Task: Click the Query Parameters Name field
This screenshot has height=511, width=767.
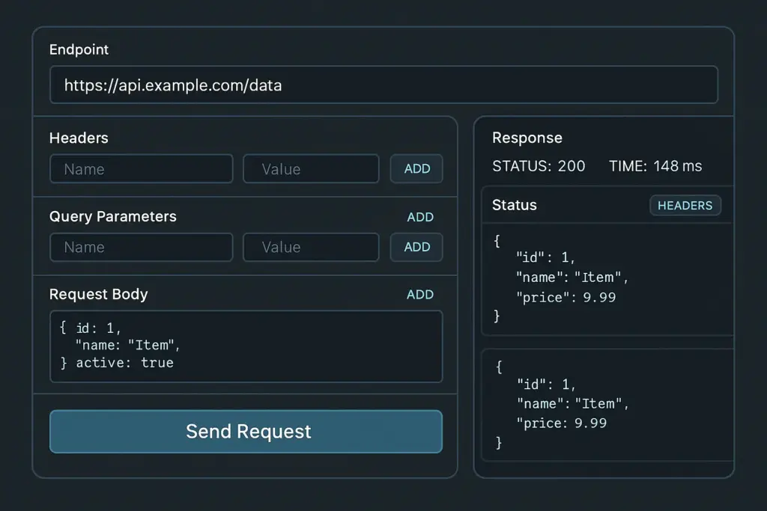Action: click(141, 247)
